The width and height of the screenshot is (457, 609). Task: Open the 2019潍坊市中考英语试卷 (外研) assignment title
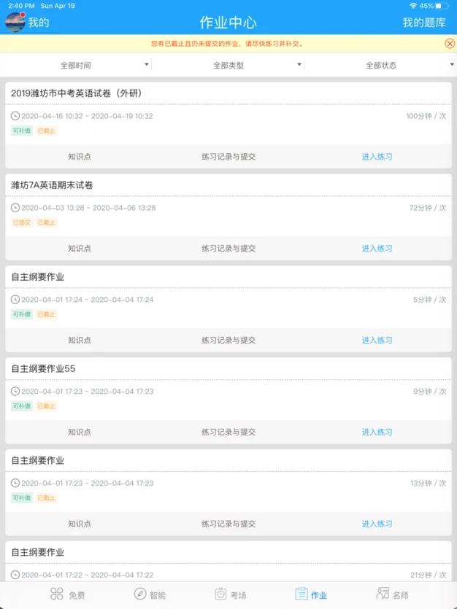pos(76,93)
